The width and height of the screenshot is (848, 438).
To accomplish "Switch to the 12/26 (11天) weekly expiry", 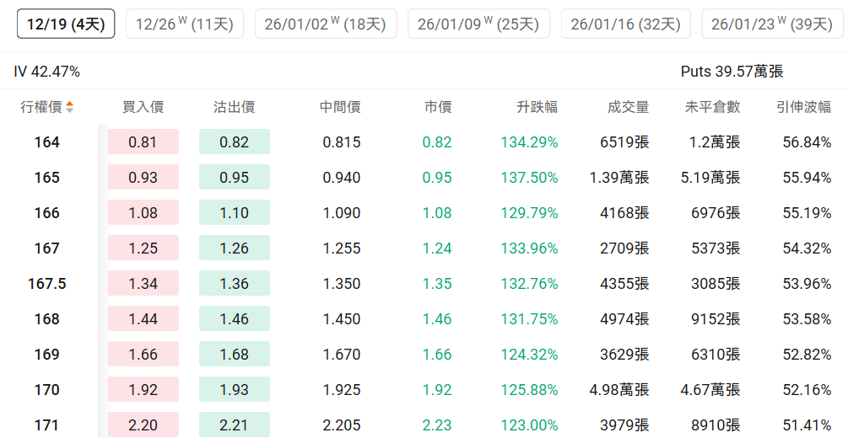I will 184,24.
